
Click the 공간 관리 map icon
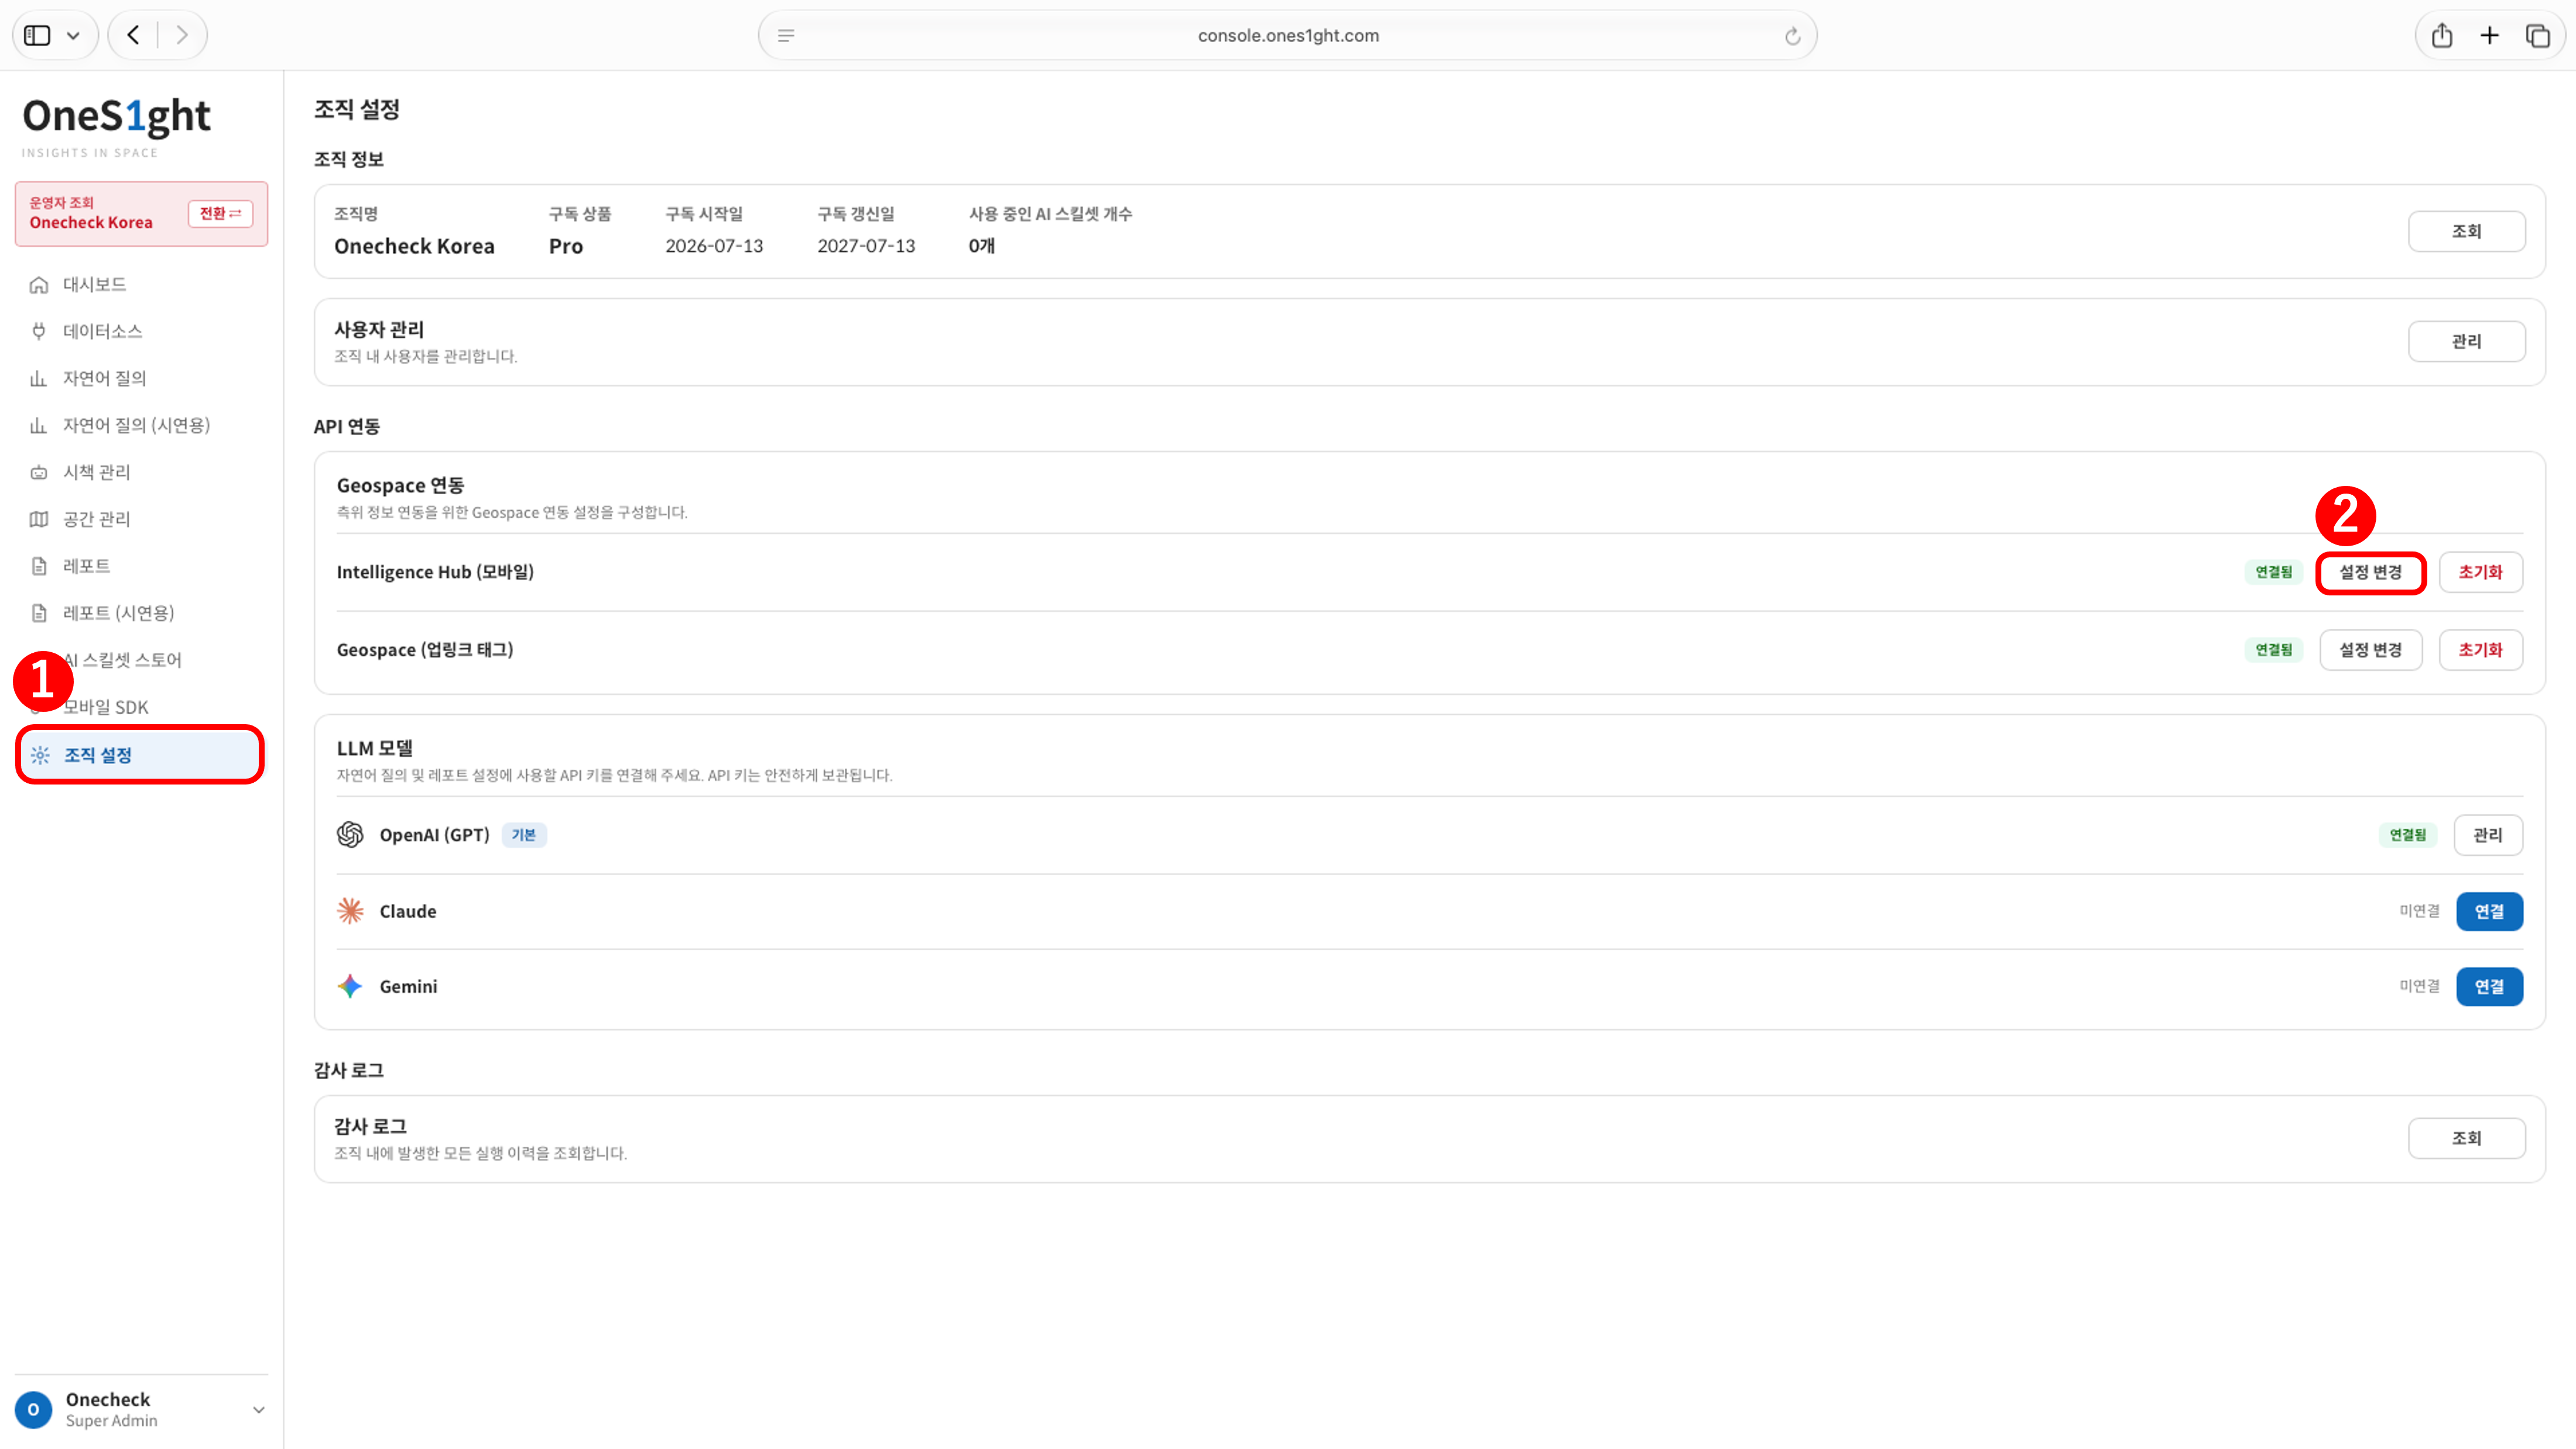click(39, 520)
